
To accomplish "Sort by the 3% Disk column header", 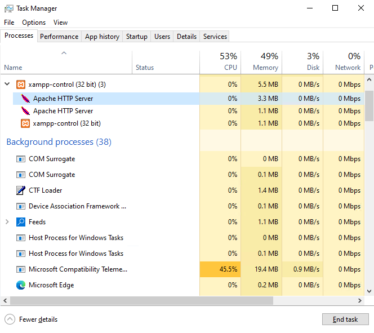I will tap(302, 62).
